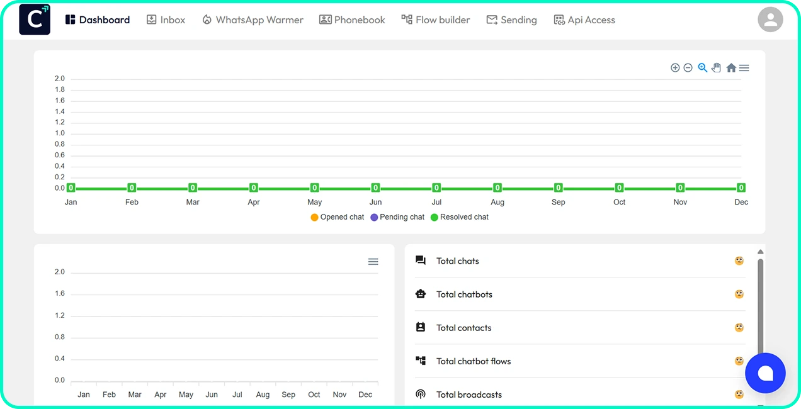Screen dimensions: 801x409
Task: Toggle Opened chat series in legend
Action: (x=337, y=217)
